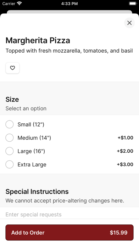
Task: Click the $15.99 price on order button
Action: 118,233
